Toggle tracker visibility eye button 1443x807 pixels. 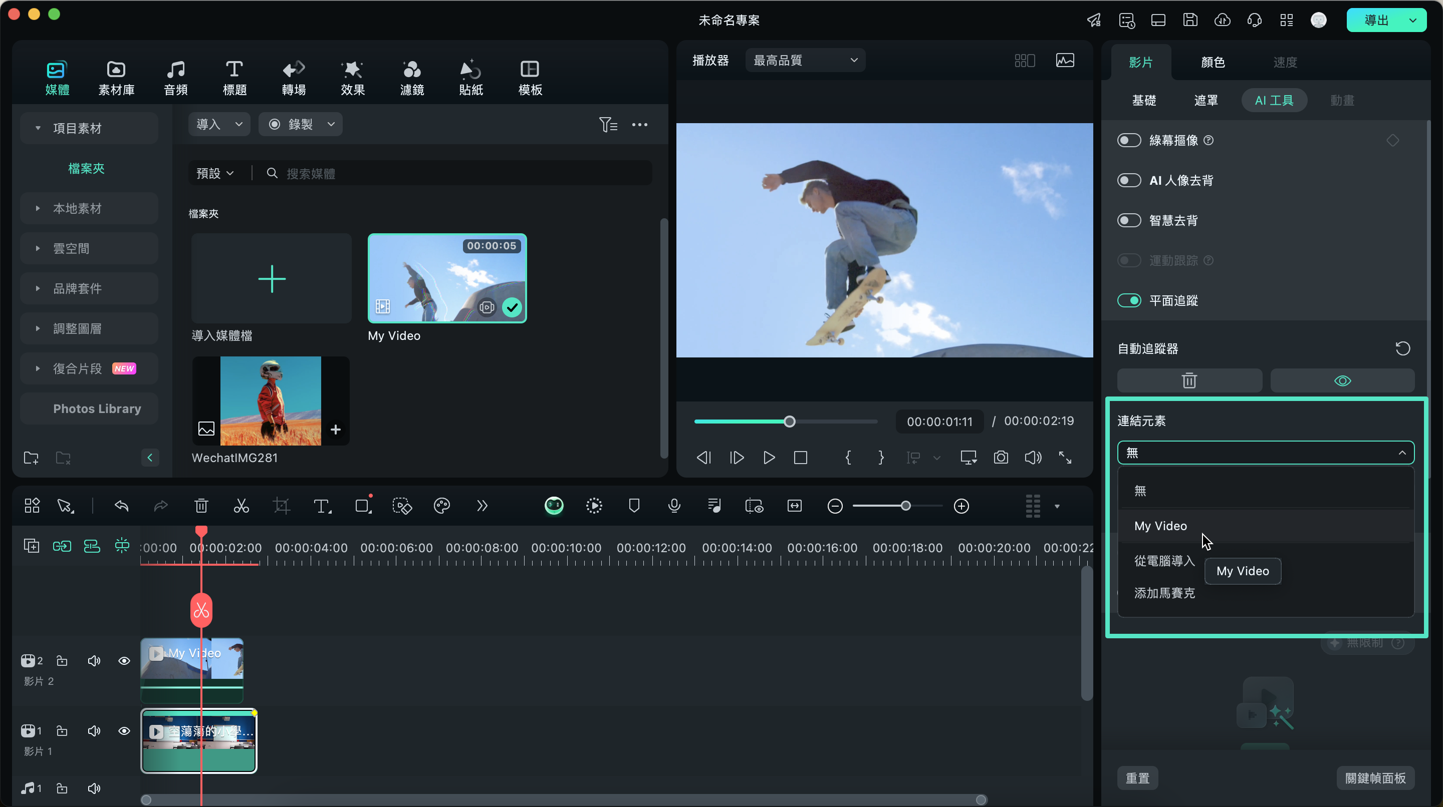[x=1342, y=380]
